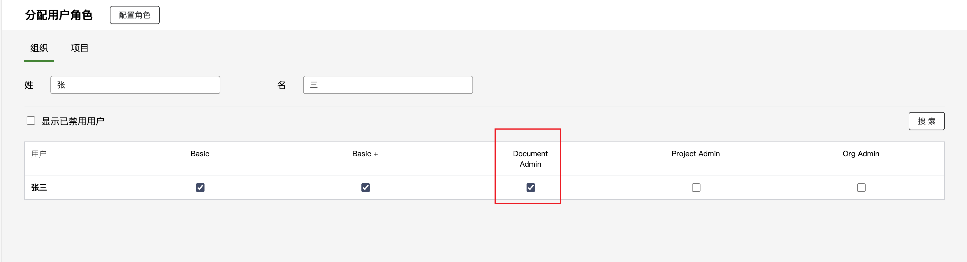Click the 用户 column header
The image size is (967, 262).
[x=39, y=154]
